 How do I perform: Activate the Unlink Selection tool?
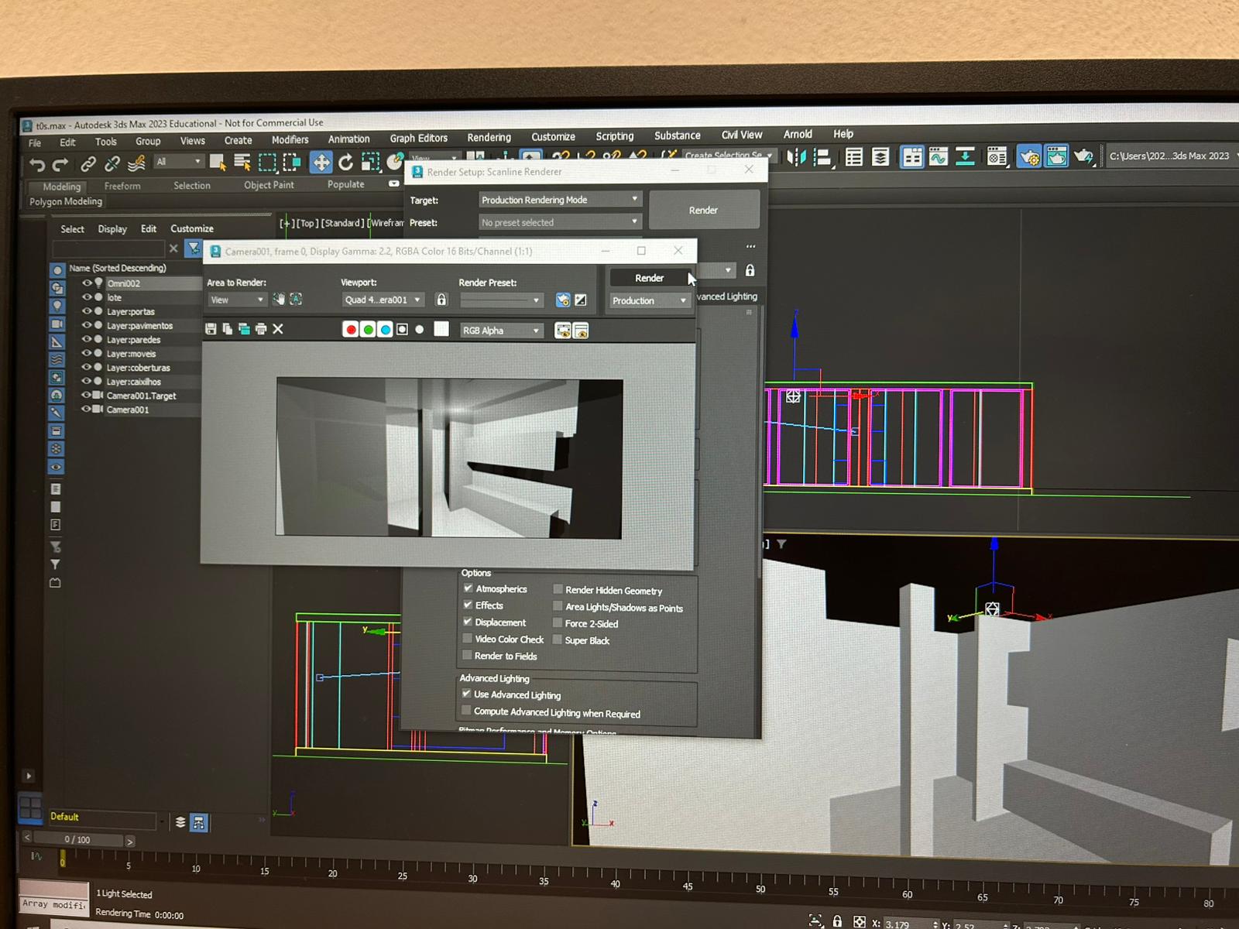point(112,163)
